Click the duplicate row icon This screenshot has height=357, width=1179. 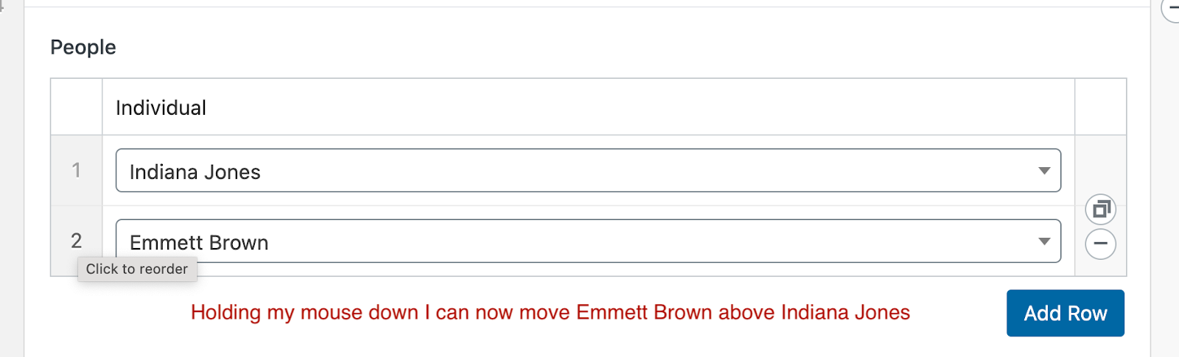pos(1100,210)
